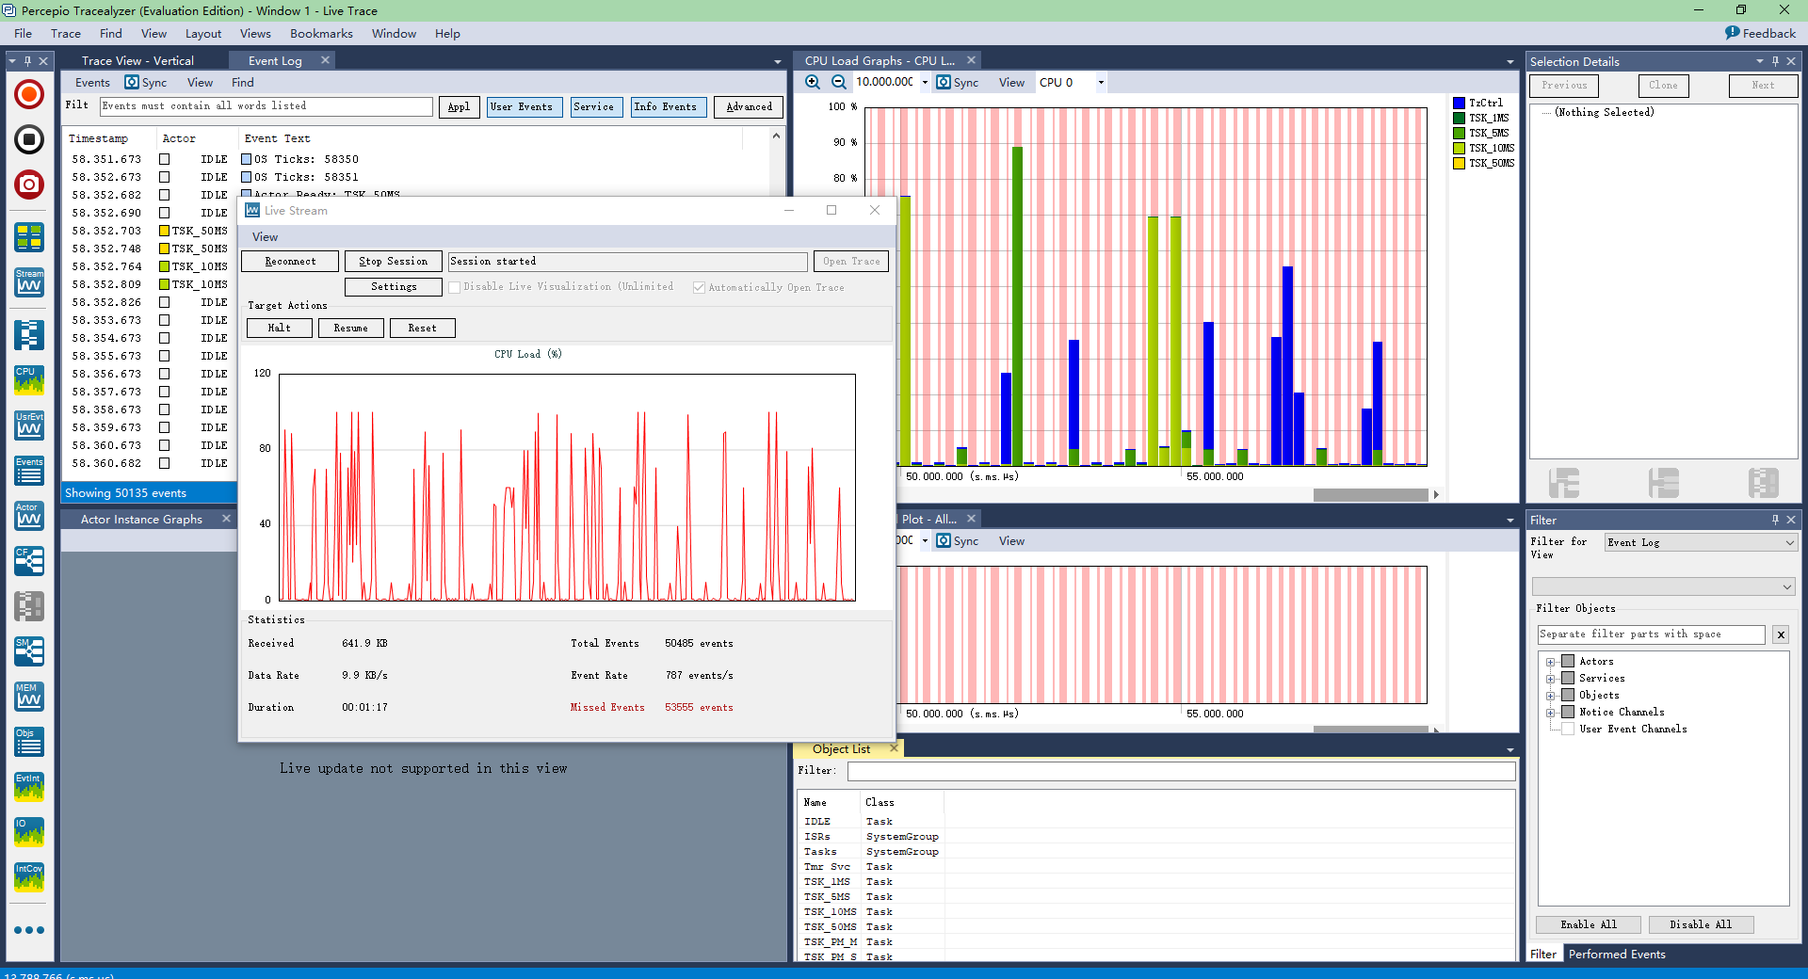1808x979 pixels.
Task: Click the red record session icon
Action: (28, 94)
